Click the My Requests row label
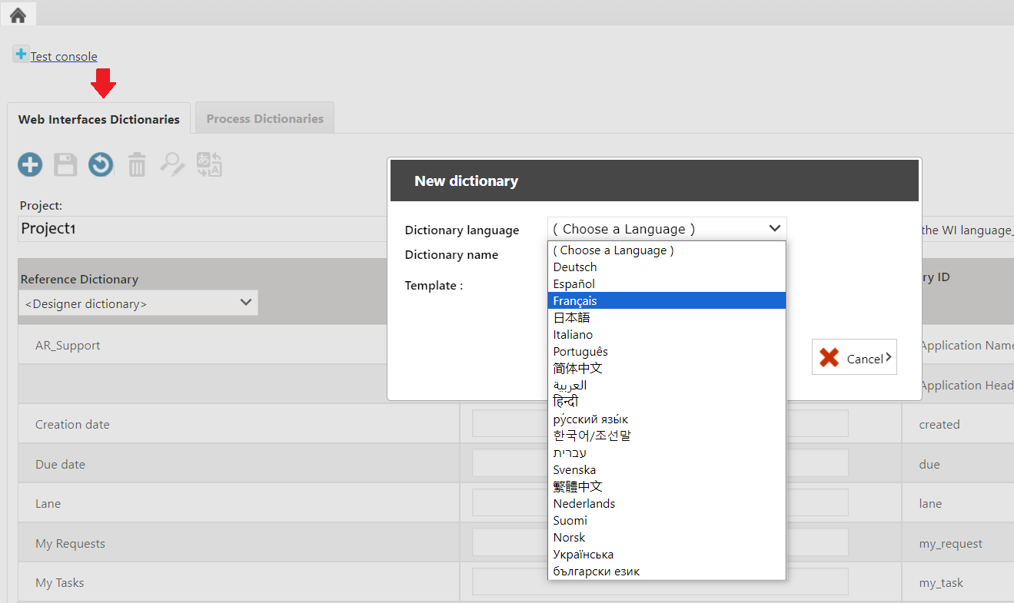Image resolution: width=1014 pixels, height=603 pixels. pos(70,544)
